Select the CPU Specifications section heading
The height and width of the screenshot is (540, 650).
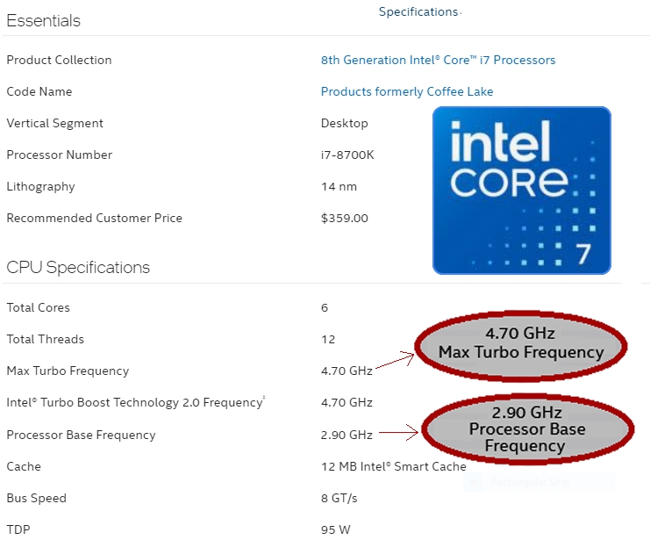[78, 267]
